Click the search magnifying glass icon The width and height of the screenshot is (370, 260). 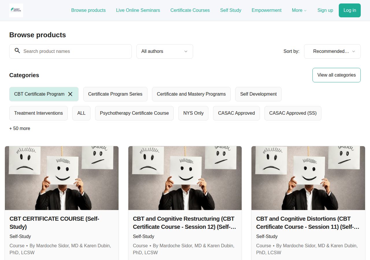click(17, 51)
